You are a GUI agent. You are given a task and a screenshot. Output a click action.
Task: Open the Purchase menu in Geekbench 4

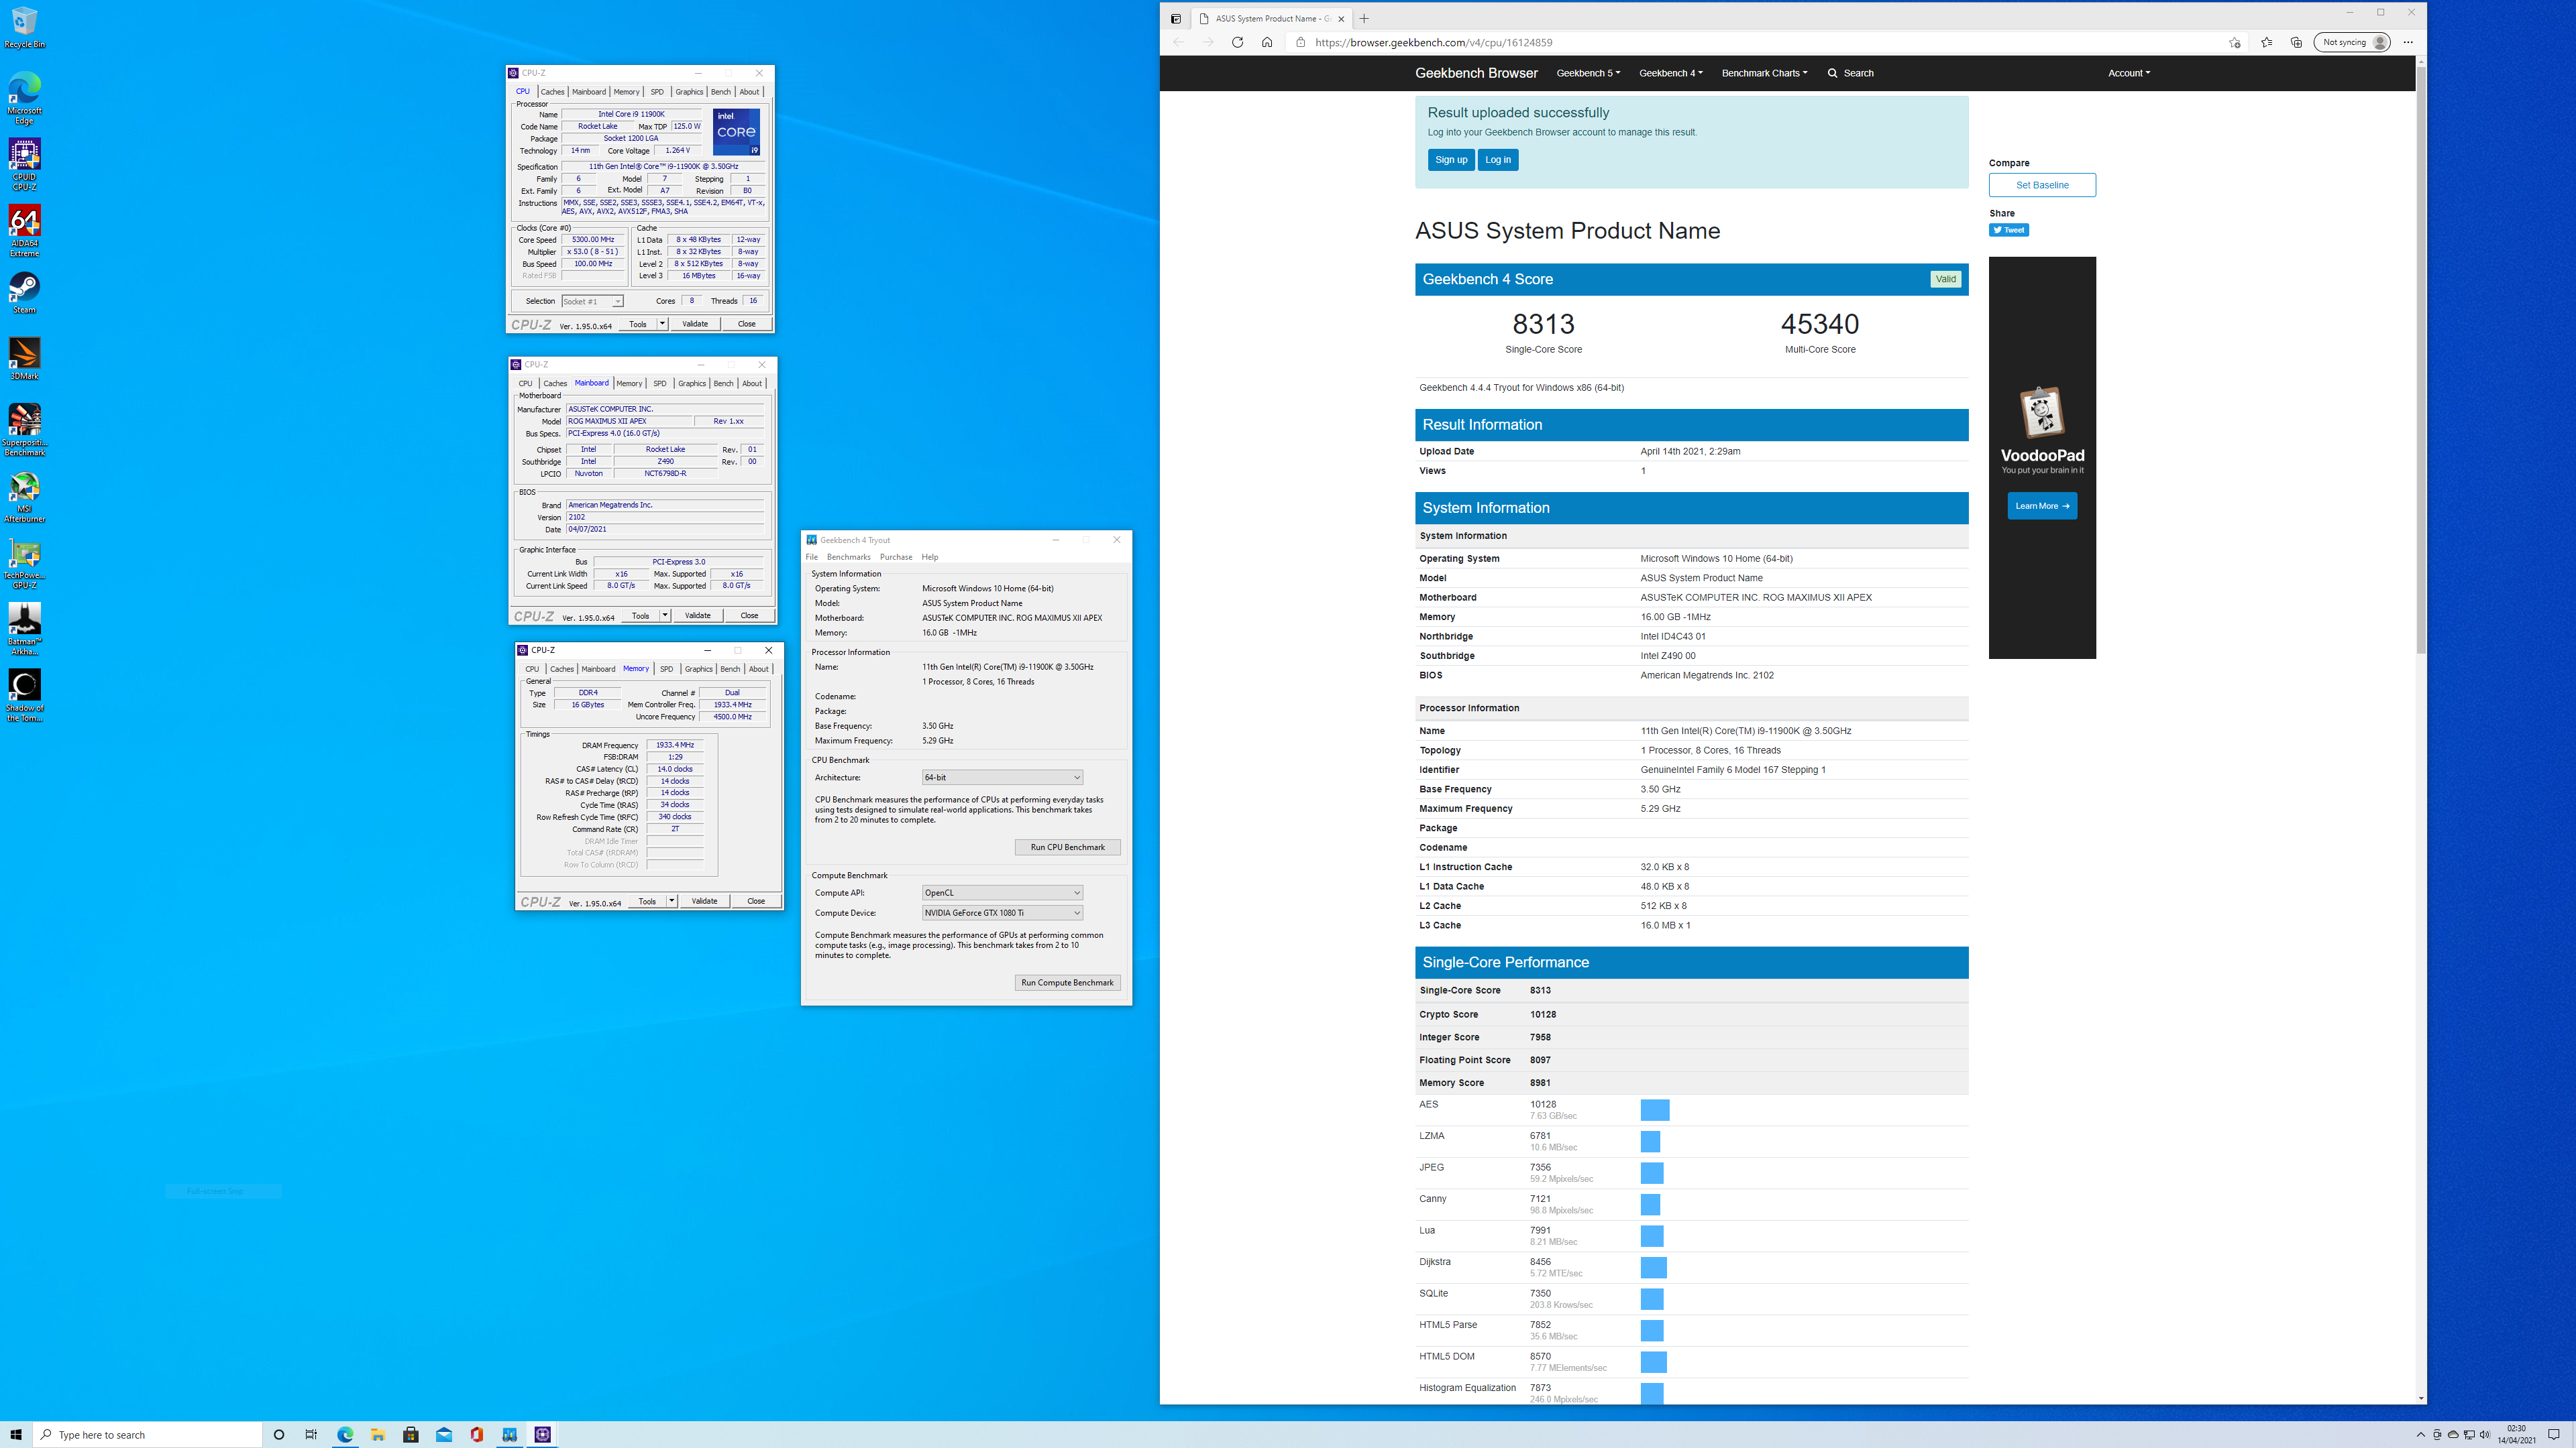click(895, 556)
